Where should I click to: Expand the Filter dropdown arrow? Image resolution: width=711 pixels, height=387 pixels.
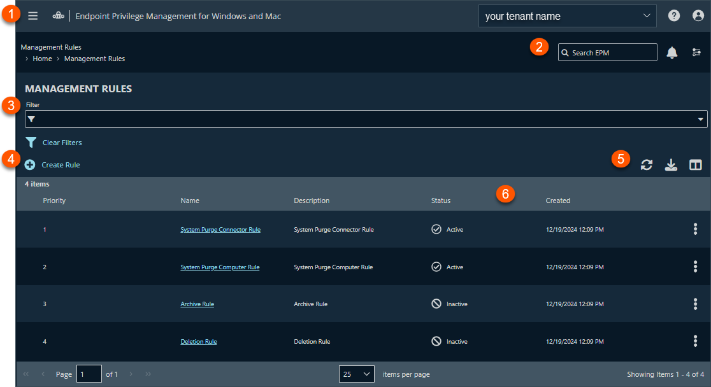click(700, 119)
